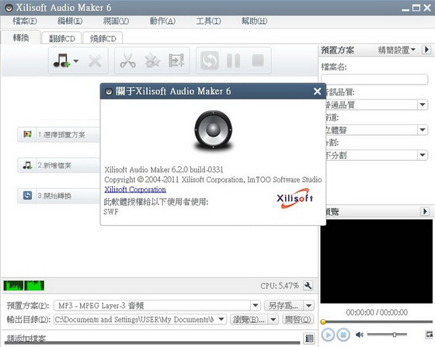
Task: Toggle the log list icon at bottom
Action: coord(309,338)
